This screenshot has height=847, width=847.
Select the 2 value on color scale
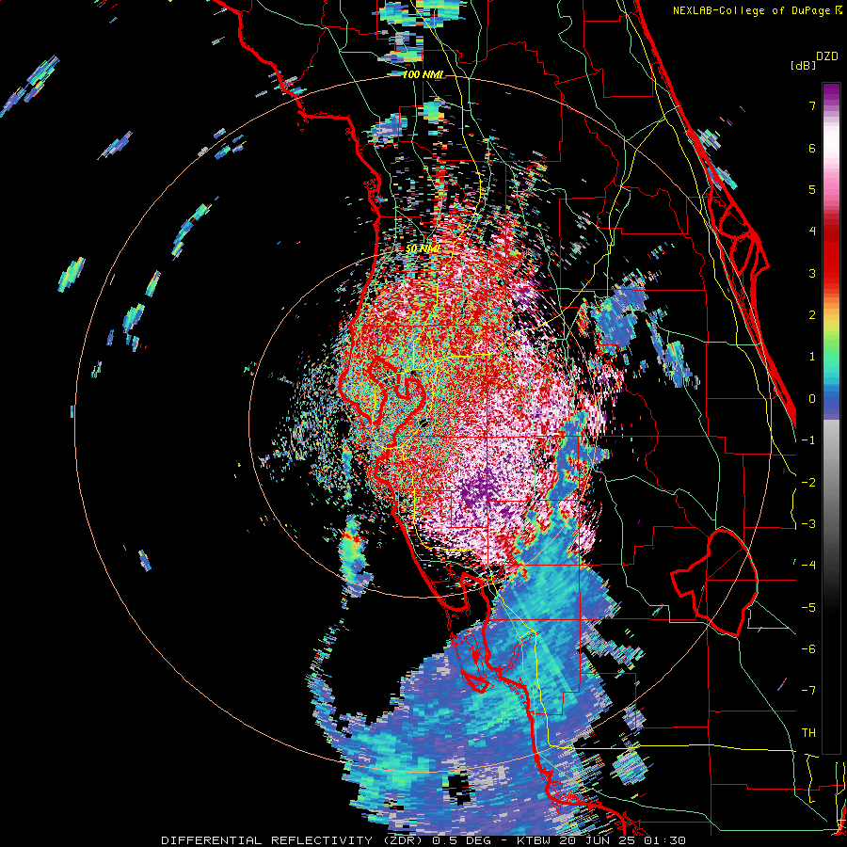[x=812, y=315]
